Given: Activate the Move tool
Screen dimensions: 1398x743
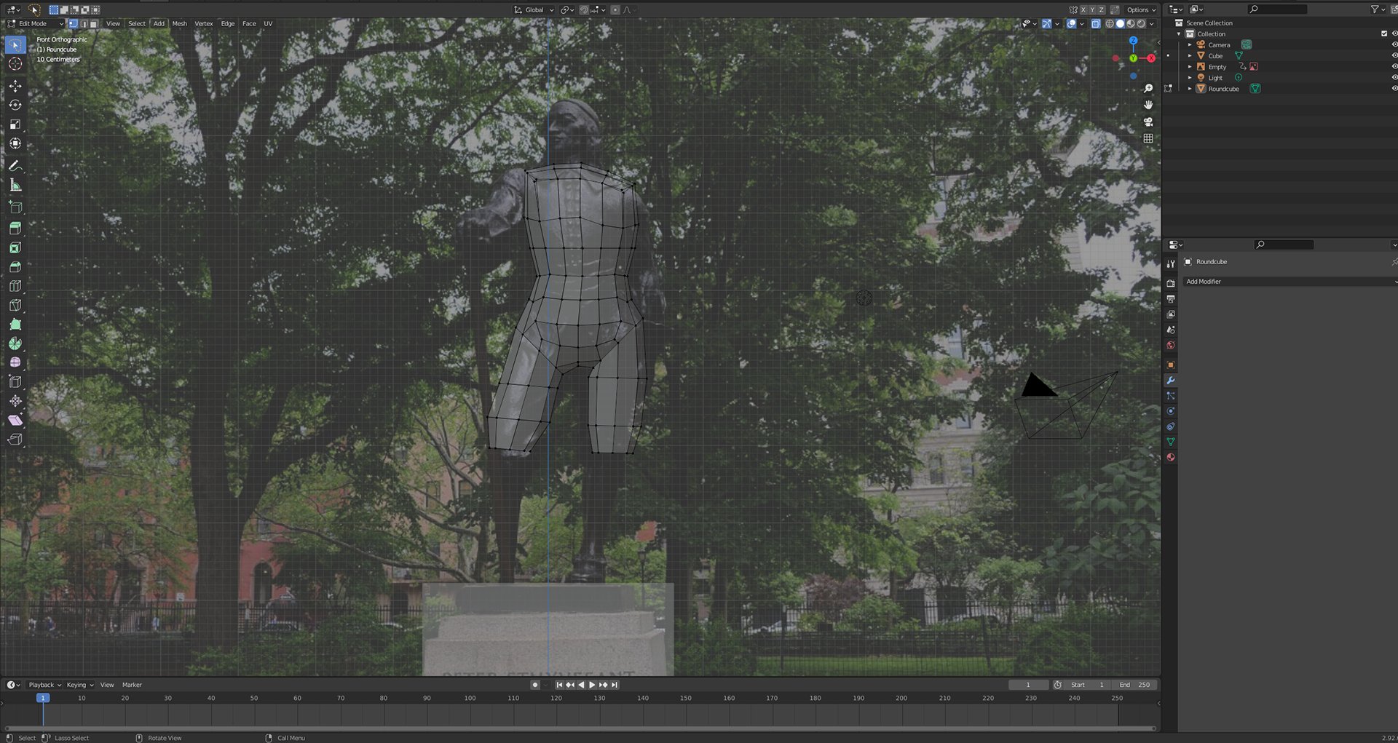Looking at the screenshot, I should click(x=15, y=86).
